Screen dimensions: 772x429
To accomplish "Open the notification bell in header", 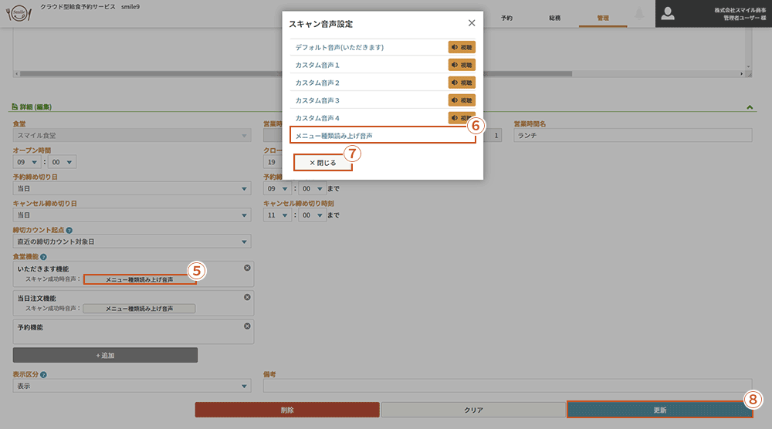I will click(x=639, y=14).
